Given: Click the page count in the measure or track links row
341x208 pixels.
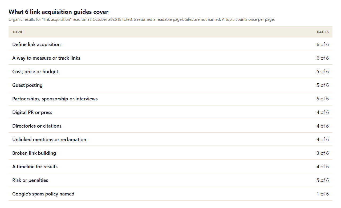Looking at the screenshot, I should click(x=323, y=58).
